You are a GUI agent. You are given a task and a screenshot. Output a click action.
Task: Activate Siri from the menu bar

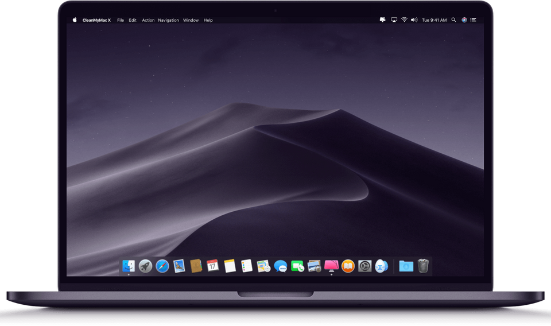click(464, 20)
